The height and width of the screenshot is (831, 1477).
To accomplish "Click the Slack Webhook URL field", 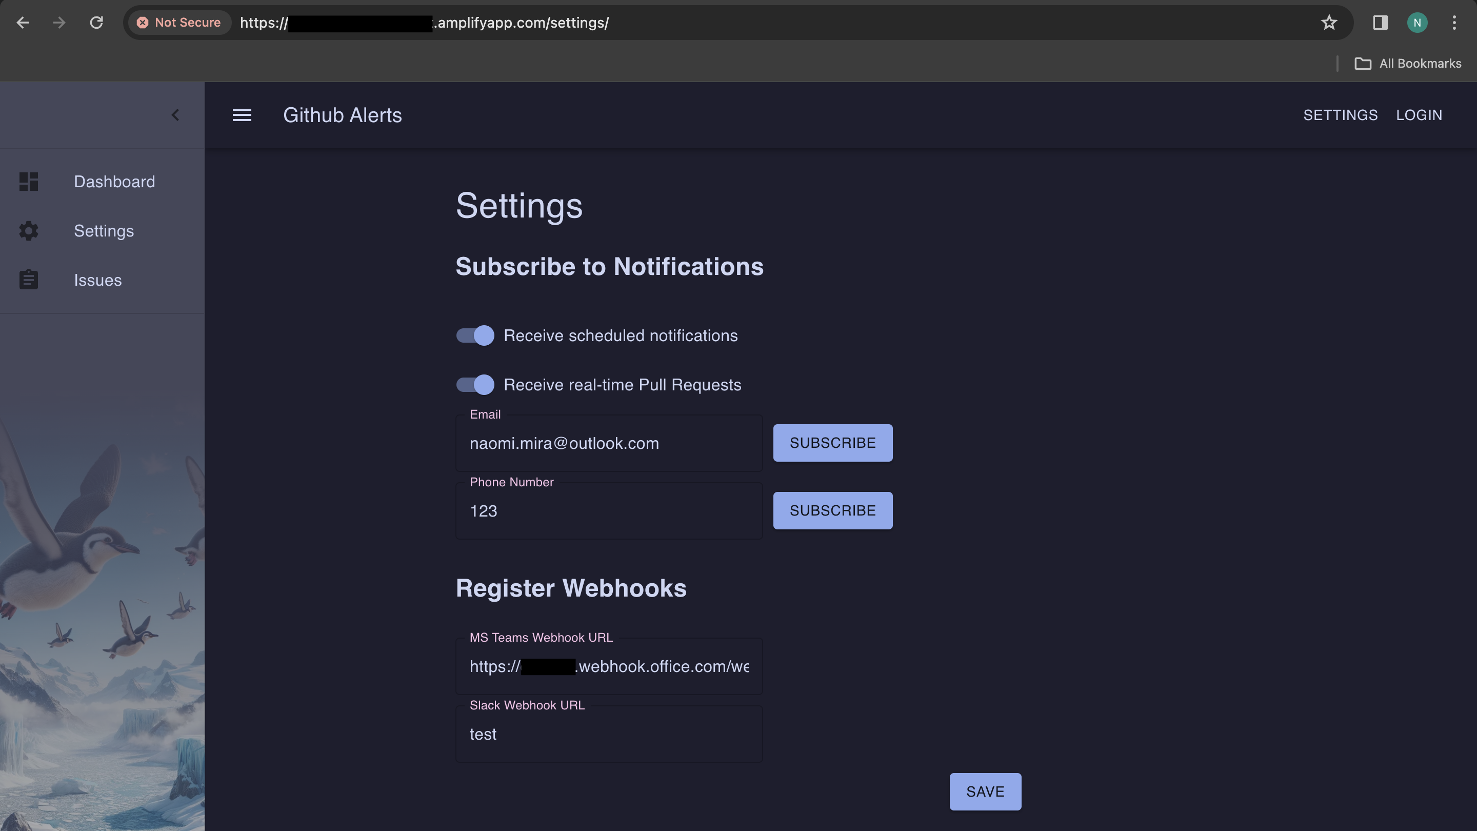I will click(609, 734).
